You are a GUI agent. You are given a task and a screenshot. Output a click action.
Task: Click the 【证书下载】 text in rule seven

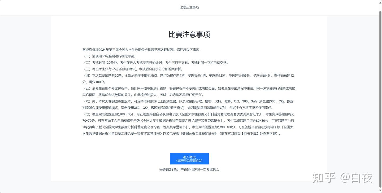tap(250, 134)
